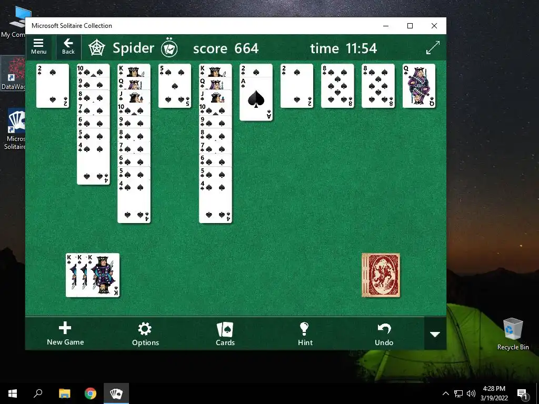Request a Hint with the lightbulb
This screenshot has width=539, height=404.
(305, 333)
